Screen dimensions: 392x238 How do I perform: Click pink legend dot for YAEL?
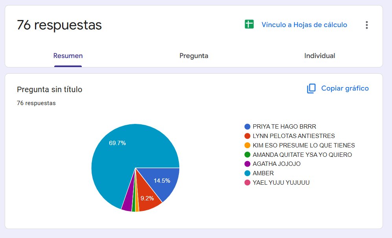tap(247, 183)
